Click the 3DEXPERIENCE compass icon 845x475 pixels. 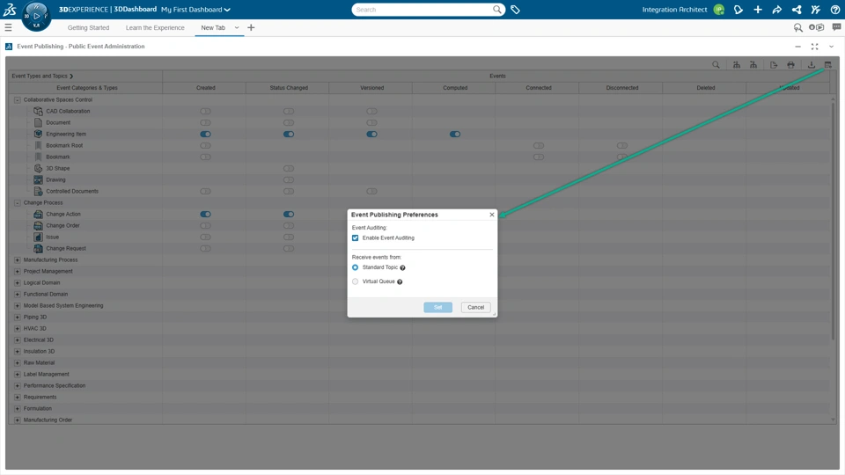[36, 15]
